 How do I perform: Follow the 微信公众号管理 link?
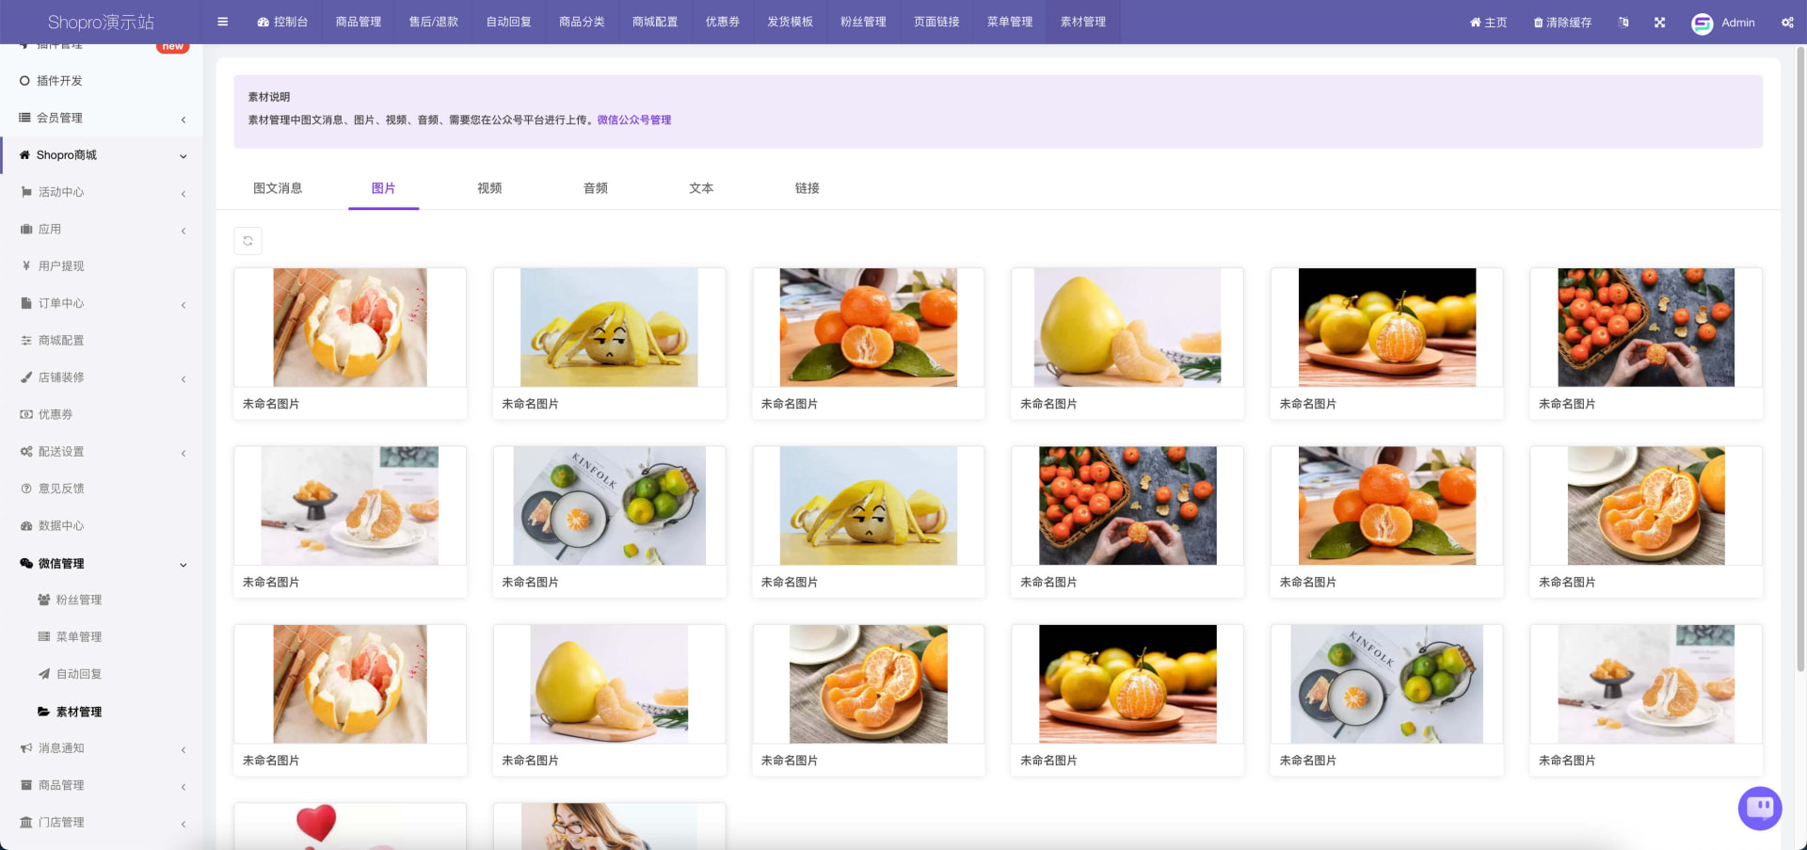pyautogui.click(x=634, y=120)
